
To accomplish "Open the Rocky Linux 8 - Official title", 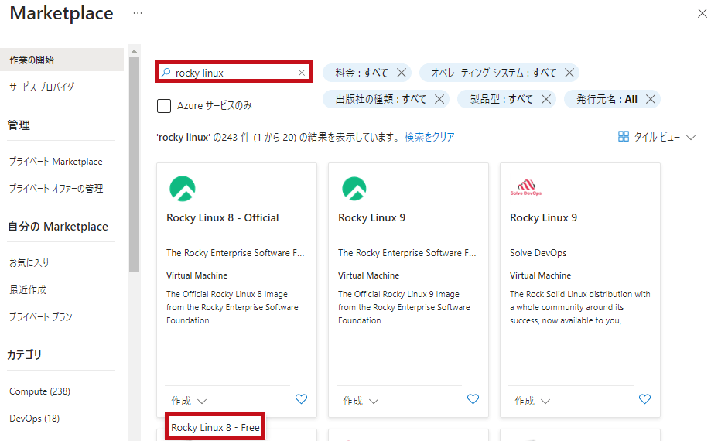I will pyautogui.click(x=222, y=217).
